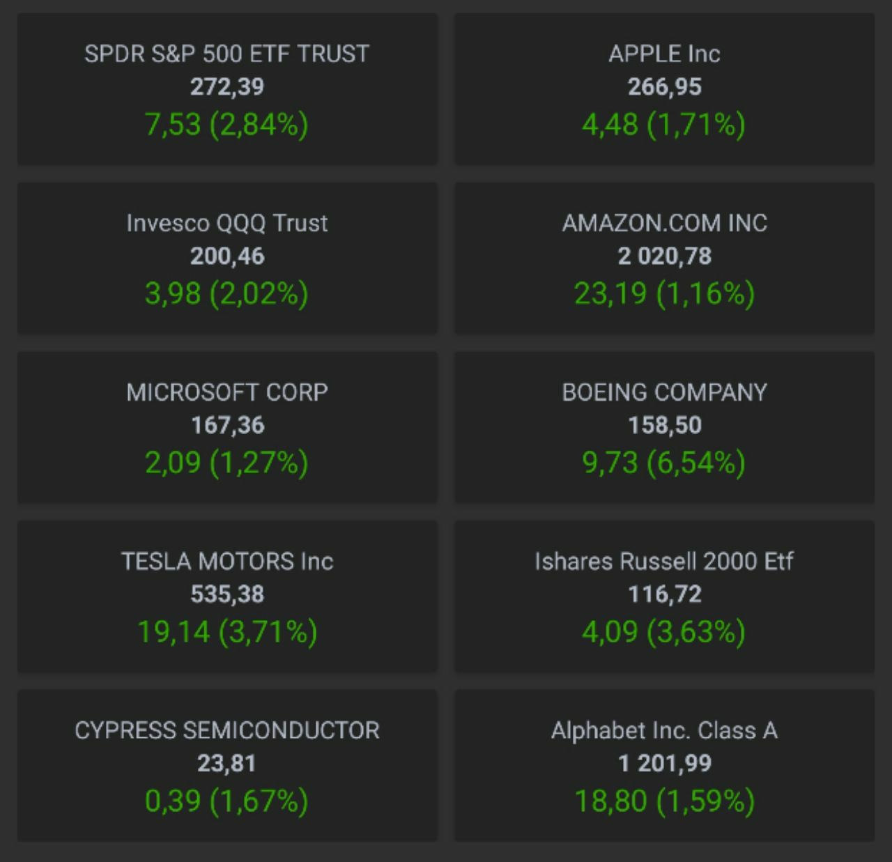Open the Invesco QQQ Trust tile
The width and height of the screenshot is (892, 862).
tap(227, 258)
